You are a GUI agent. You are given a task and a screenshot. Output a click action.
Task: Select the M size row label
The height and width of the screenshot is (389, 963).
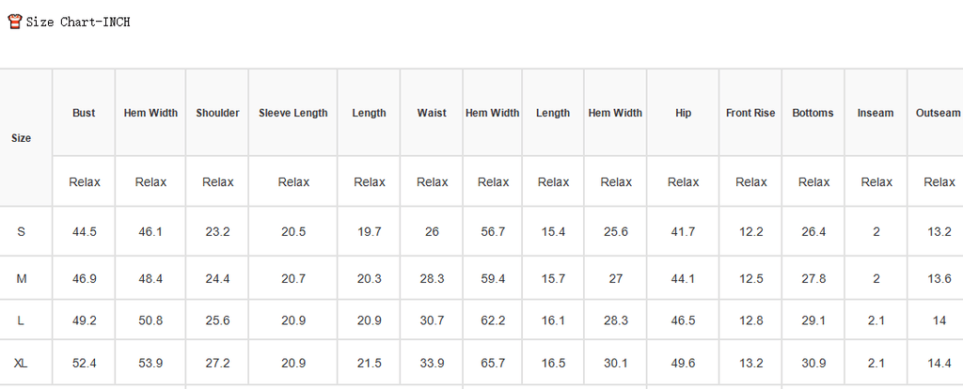point(22,278)
